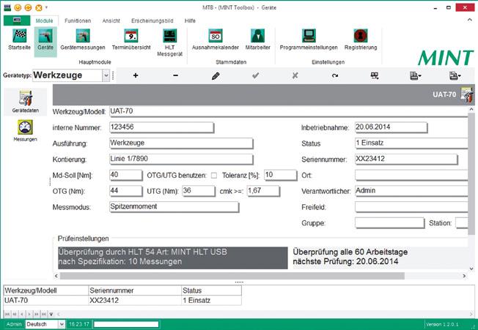Select the Geräte module icon

click(x=45, y=40)
